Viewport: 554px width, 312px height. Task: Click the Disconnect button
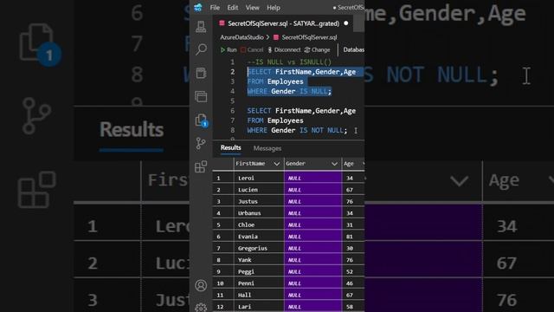point(284,50)
